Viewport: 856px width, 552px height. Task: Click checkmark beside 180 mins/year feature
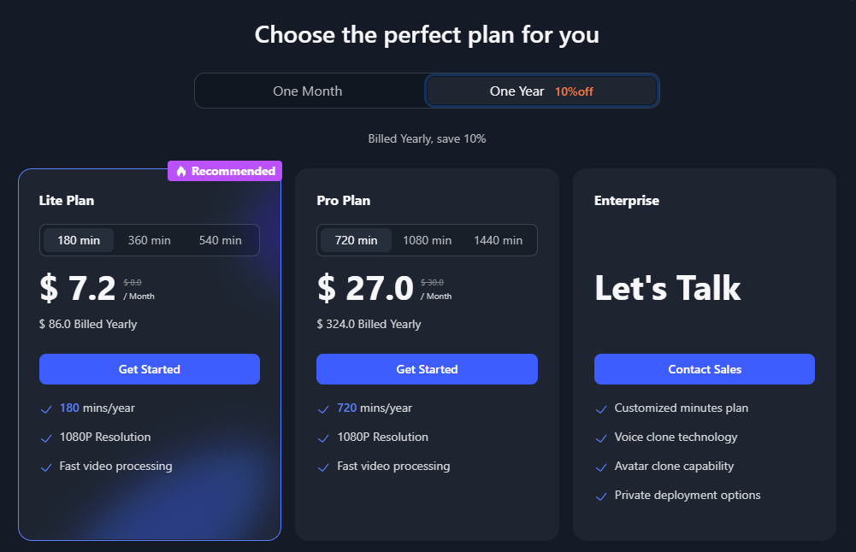click(46, 408)
